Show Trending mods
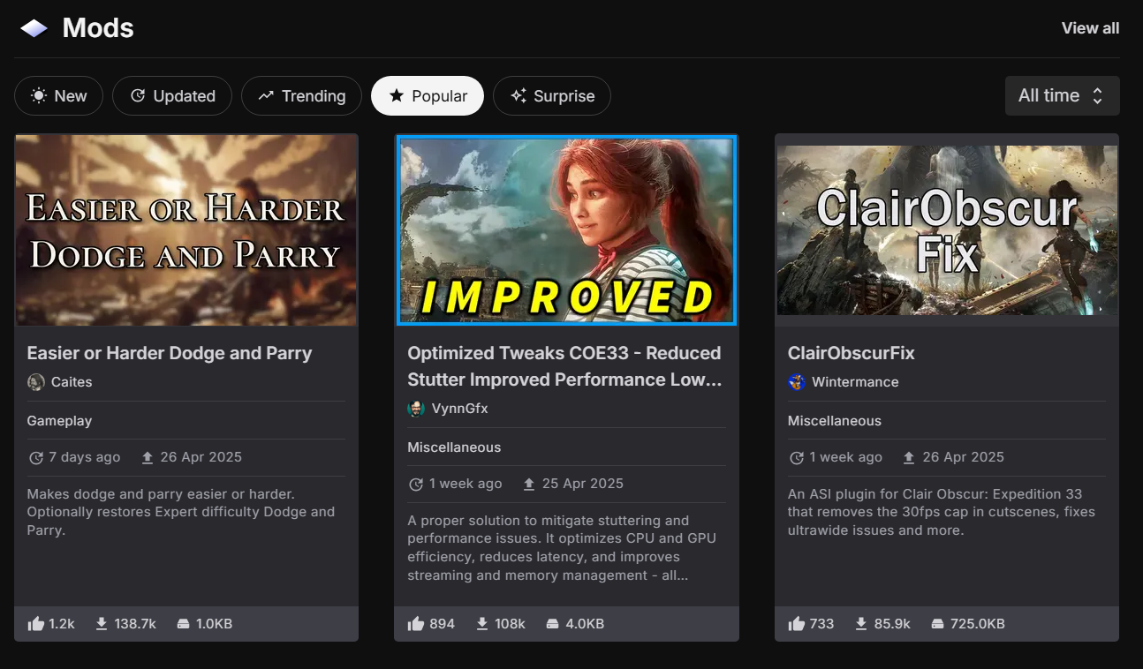The width and height of the screenshot is (1143, 669). click(x=301, y=96)
